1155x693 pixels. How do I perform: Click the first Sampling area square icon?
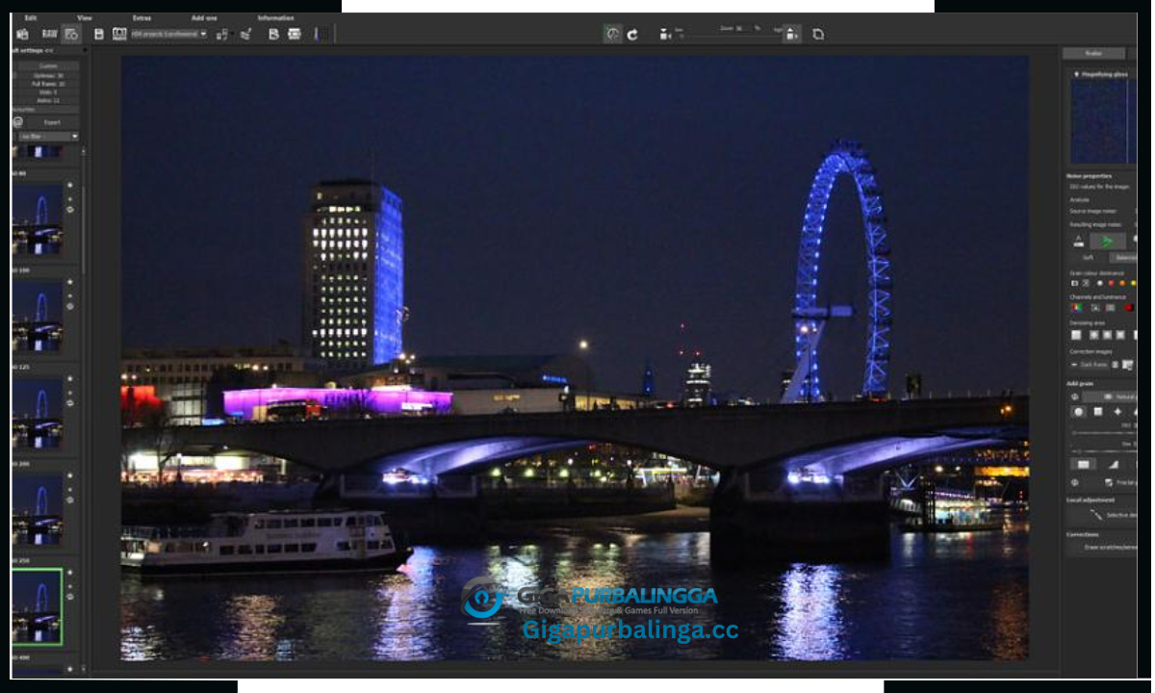pyautogui.click(x=1076, y=335)
